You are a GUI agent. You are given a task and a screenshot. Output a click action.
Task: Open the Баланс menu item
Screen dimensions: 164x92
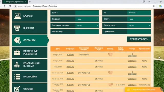tap(30, 16)
